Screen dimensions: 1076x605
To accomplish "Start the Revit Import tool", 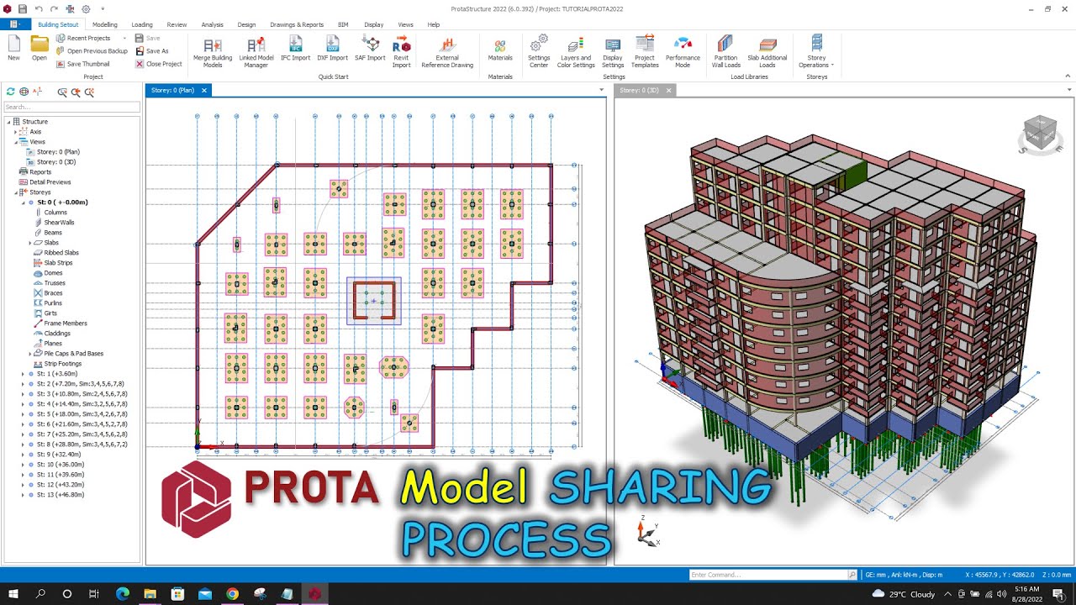I will point(402,52).
